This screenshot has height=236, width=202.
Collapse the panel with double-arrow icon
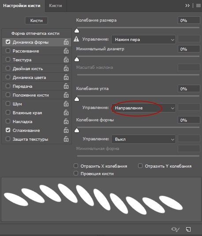(x=187, y=6)
